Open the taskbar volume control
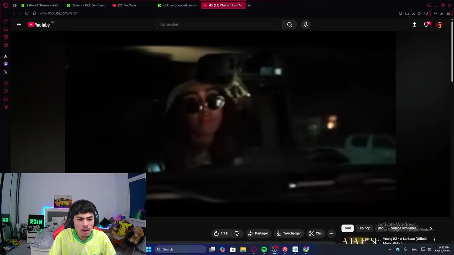454x255 pixels. (x=429, y=249)
